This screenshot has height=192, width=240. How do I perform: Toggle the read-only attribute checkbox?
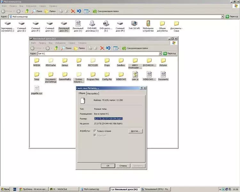tap(95, 131)
